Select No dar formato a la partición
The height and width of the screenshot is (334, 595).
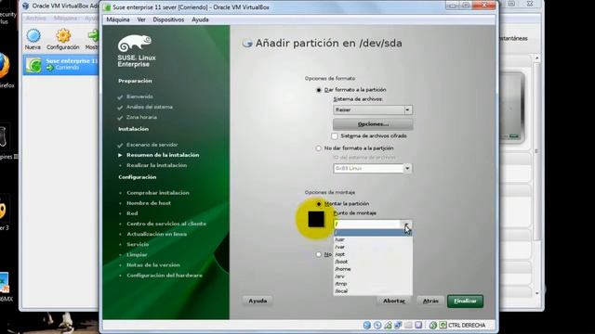pos(319,148)
